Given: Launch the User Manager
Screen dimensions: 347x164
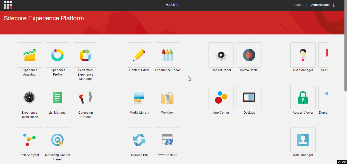Looking at the screenshot, I should click(x=303, y=55).
